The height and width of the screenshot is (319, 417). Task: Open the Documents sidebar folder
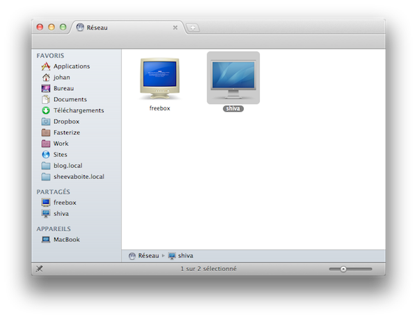pos(69,100)
